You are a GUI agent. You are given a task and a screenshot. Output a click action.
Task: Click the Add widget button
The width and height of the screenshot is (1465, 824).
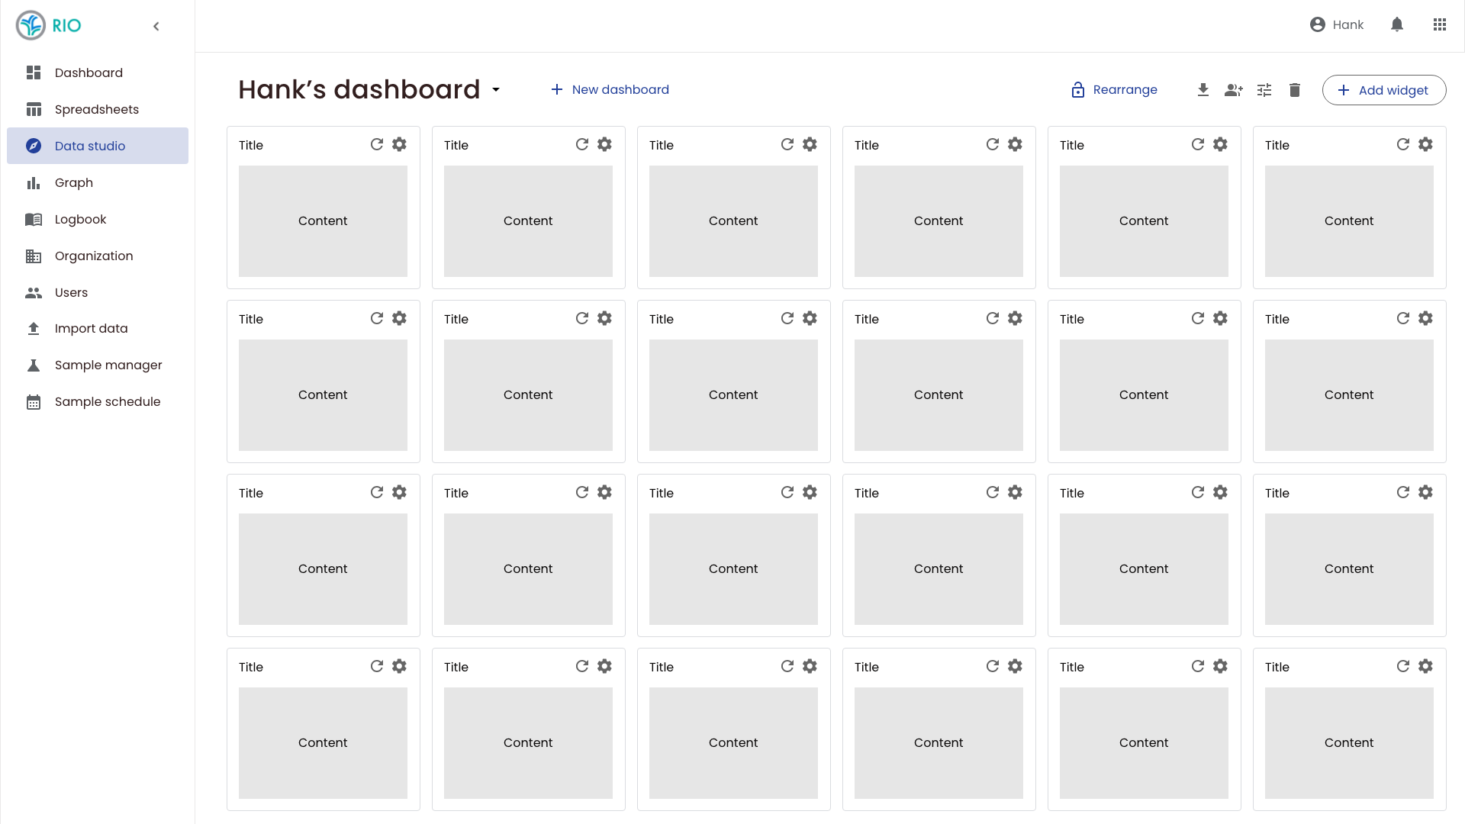tap(1384, 90)
